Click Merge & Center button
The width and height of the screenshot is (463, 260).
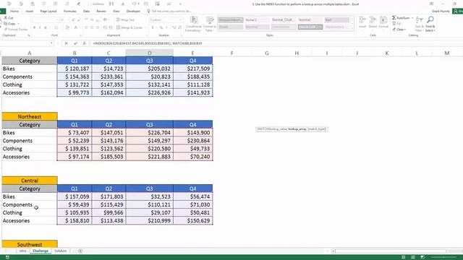click(x=129, y=27)
